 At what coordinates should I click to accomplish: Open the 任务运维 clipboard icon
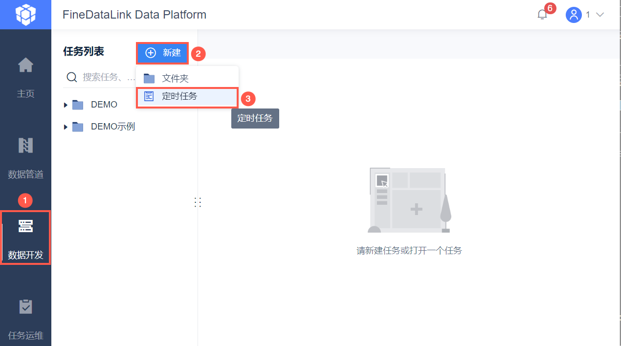point(25,306)
